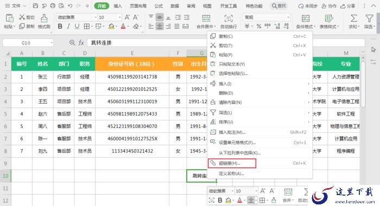Image resolution: width=380 pixels, height=206 pixels.
Task: Toggle right alignment in ribbon
Action: point(168,27)
